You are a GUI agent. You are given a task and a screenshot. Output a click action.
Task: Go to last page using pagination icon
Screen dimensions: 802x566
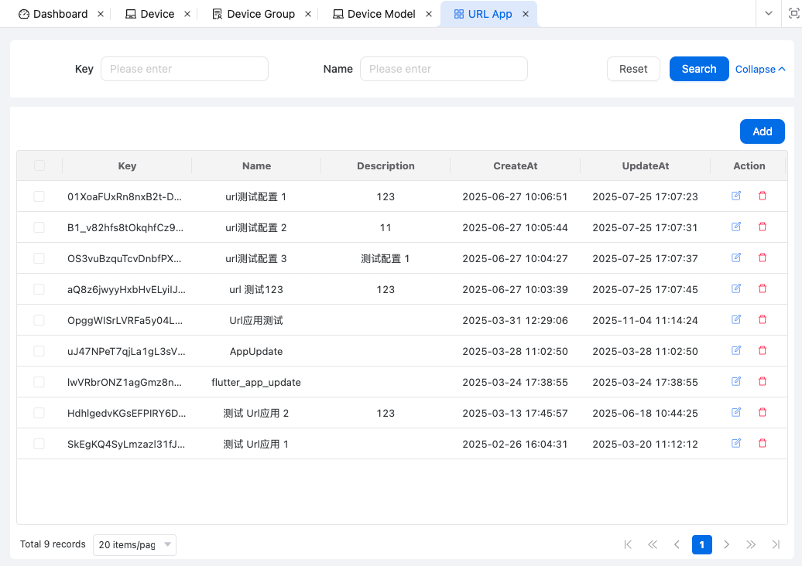tap(776, 545)
